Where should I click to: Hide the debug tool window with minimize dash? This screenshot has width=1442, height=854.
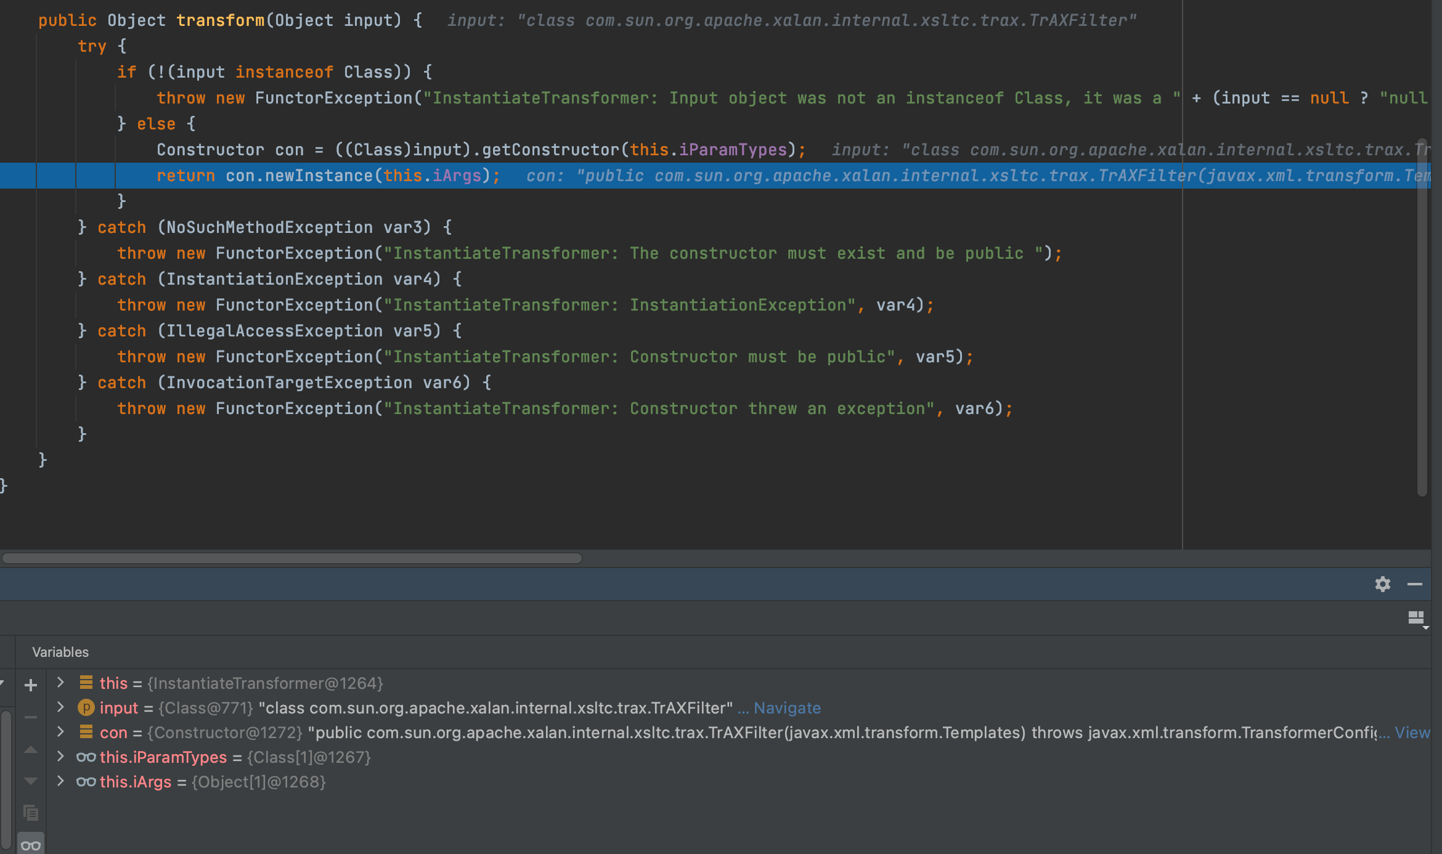tap(1415, 584)
